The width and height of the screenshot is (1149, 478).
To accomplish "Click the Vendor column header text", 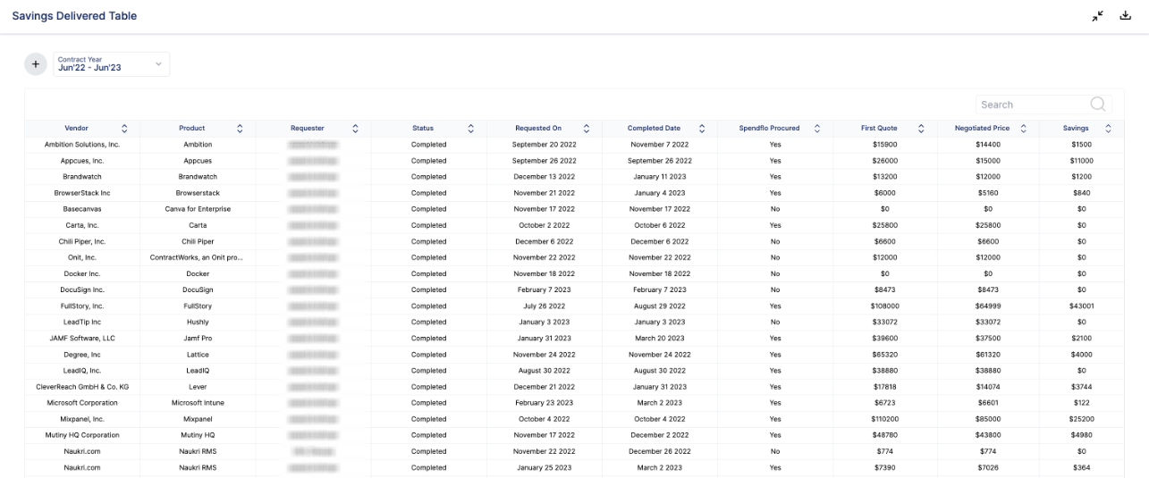I will 77,129.
